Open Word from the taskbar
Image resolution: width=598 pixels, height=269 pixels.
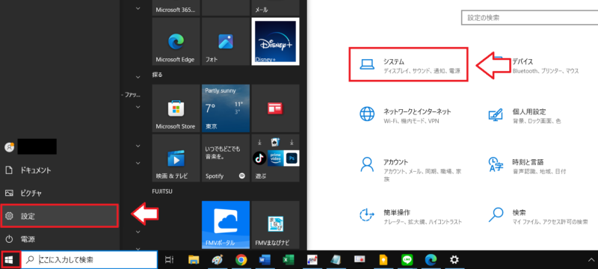click(265, 260)
